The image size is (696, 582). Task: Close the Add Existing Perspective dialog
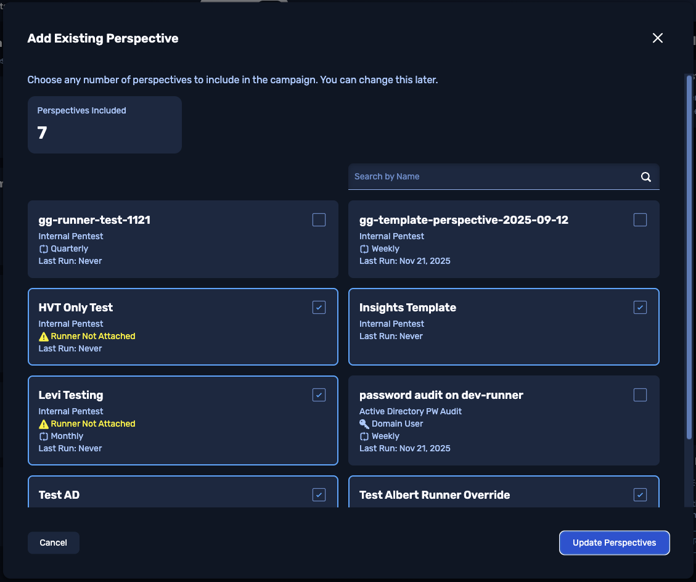[x=657, y=38]
